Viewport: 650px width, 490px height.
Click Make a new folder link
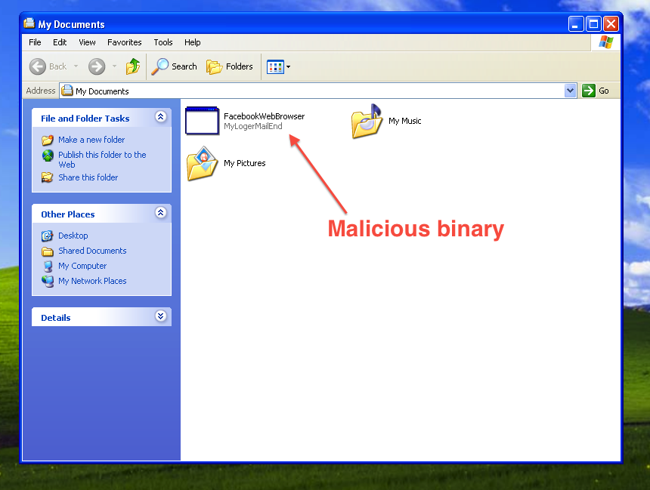(91, 140)
